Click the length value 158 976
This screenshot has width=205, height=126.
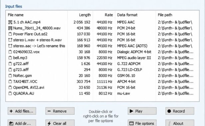(84, 58)
